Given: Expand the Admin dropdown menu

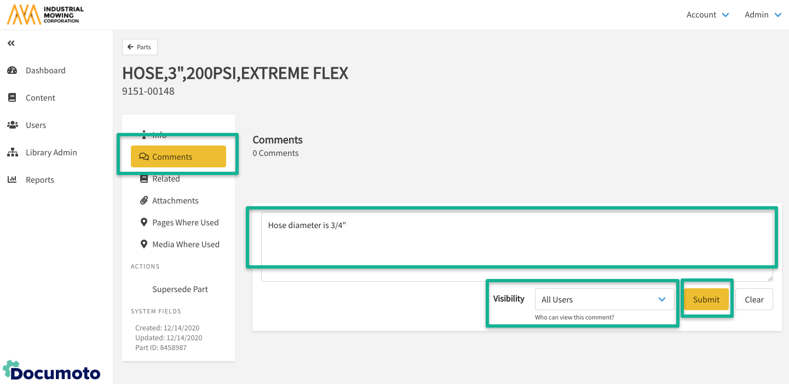Looking at the screenshot, I should click(x=763, y=15).
